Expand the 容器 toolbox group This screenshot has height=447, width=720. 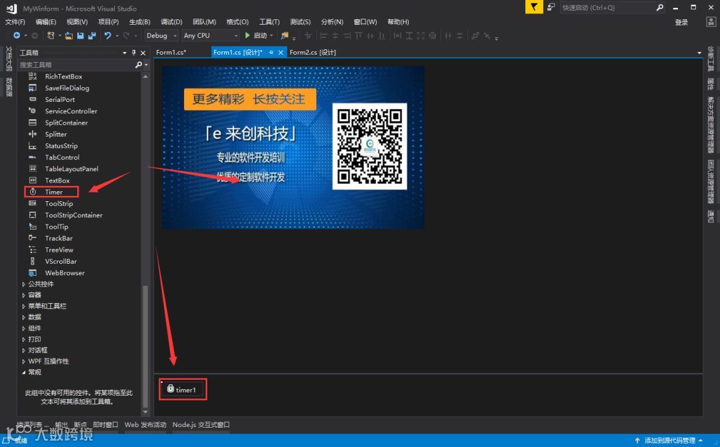23,295
